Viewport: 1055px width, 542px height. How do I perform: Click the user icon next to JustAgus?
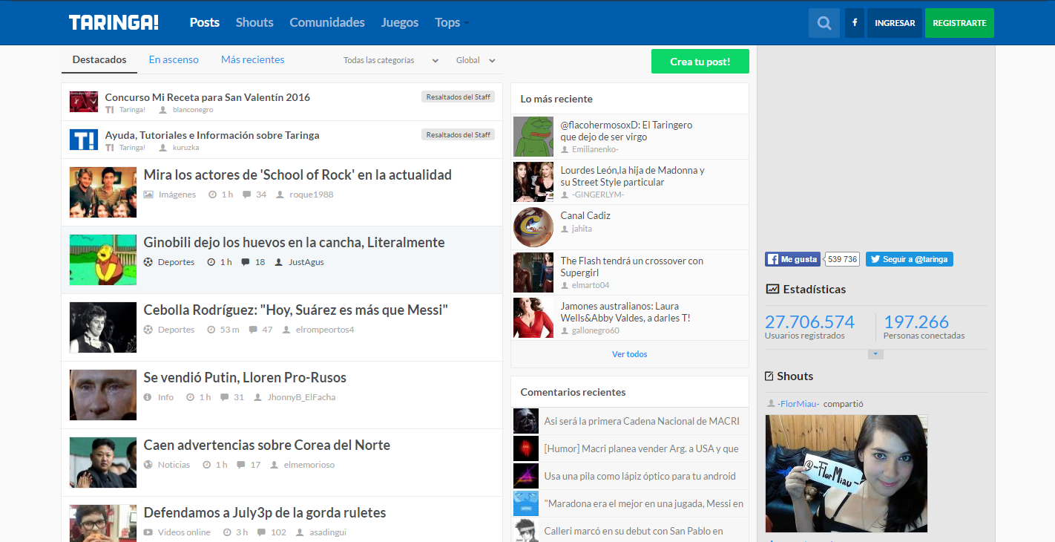click(x=279, y=262)
